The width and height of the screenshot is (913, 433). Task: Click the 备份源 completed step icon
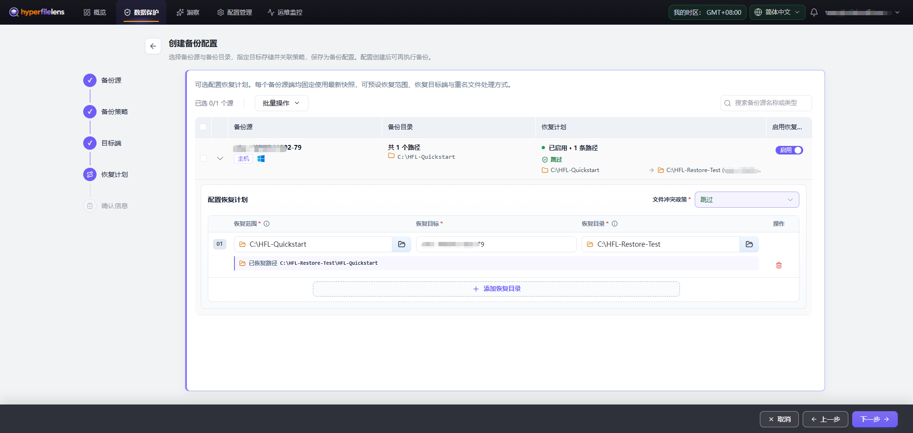[90, 80]
